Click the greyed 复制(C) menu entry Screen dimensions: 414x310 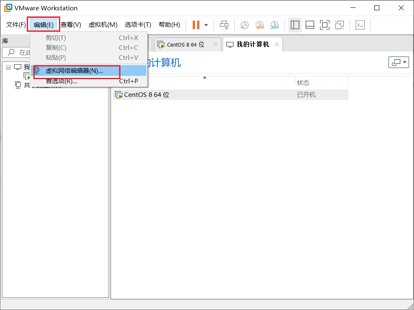pyautogui.click(x=89, y=48)
